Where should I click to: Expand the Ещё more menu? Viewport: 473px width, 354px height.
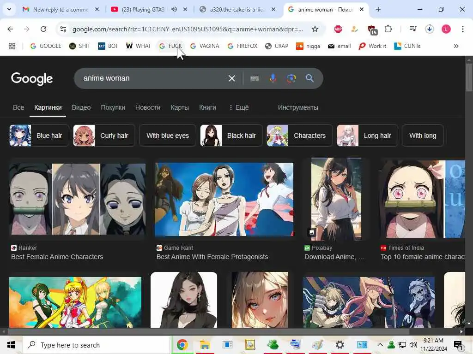click(x=239, y=107)
